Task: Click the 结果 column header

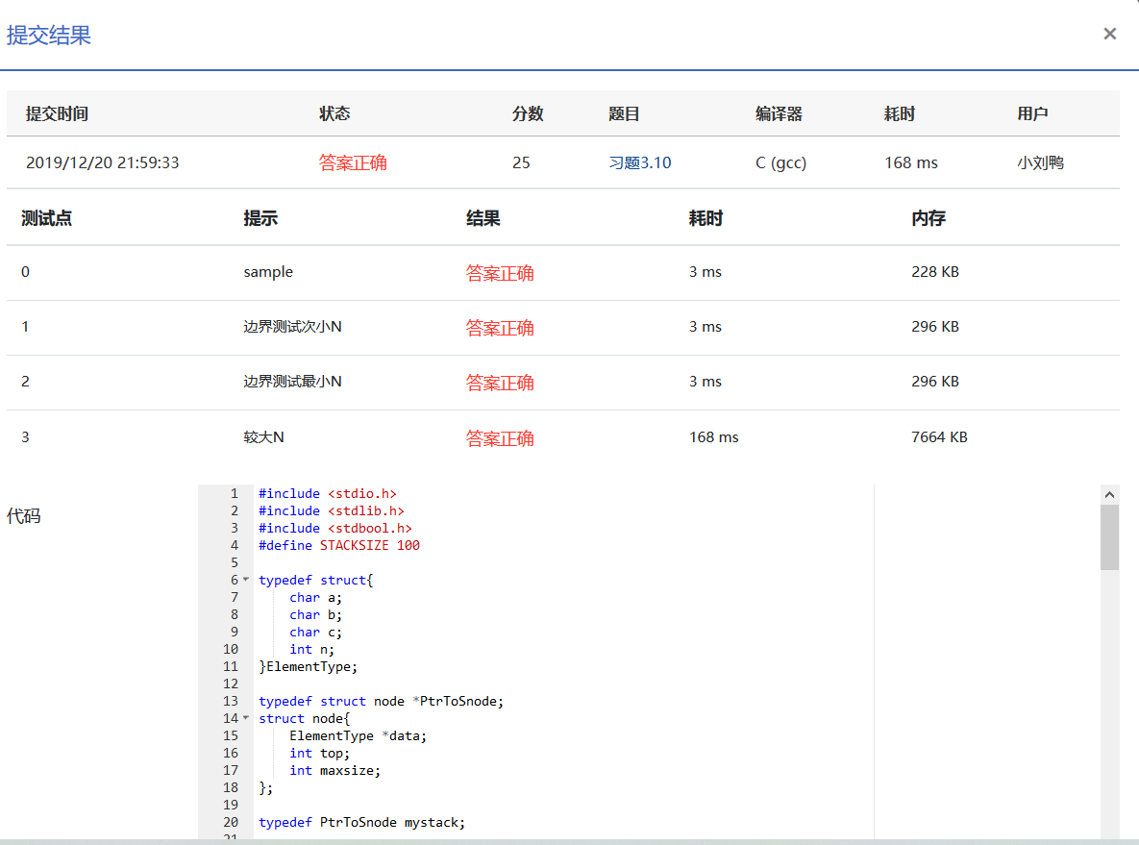Action: tap(483, 218)
